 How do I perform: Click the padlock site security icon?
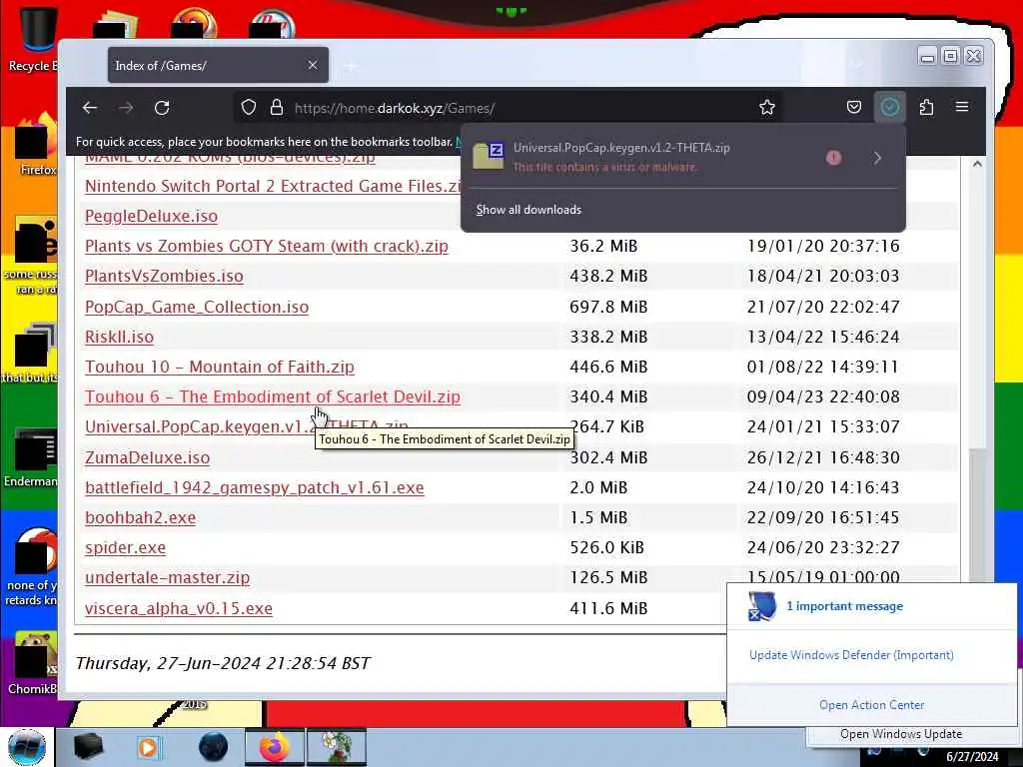[x=277, y=108]
